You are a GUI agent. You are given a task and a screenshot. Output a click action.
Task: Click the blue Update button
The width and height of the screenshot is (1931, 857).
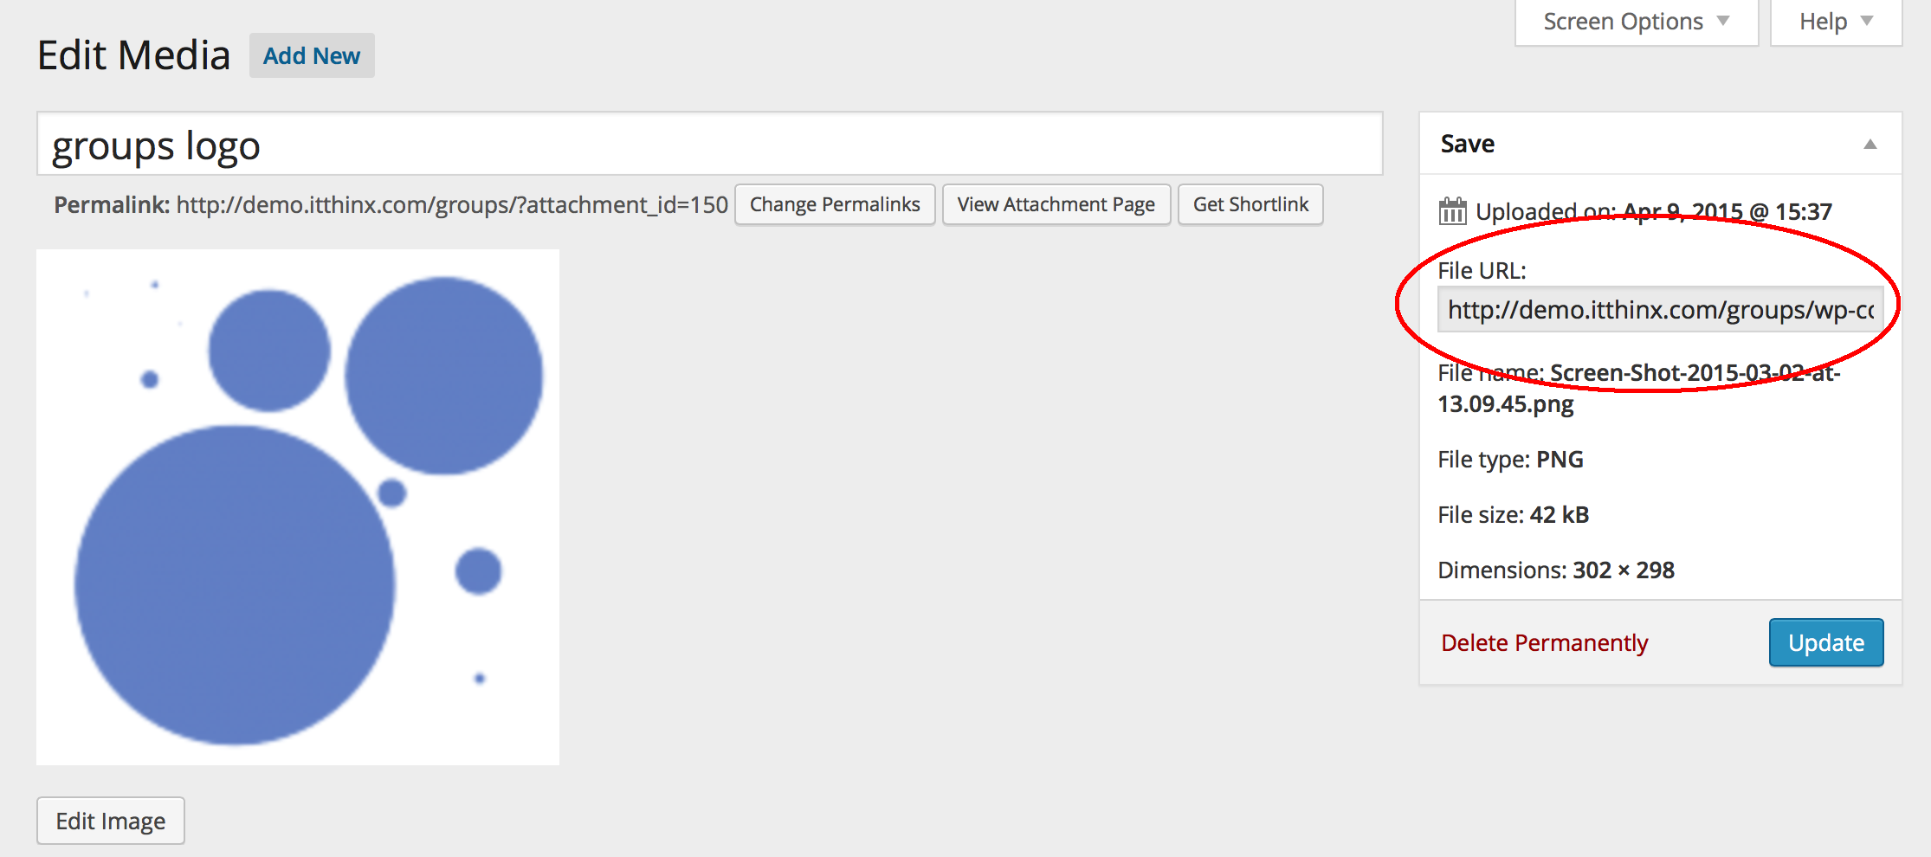(x=1826, y=642)
